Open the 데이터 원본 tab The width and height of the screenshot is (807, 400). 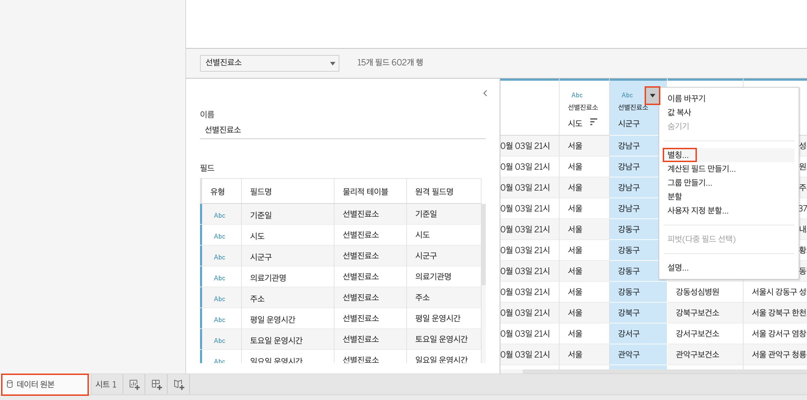45,384
